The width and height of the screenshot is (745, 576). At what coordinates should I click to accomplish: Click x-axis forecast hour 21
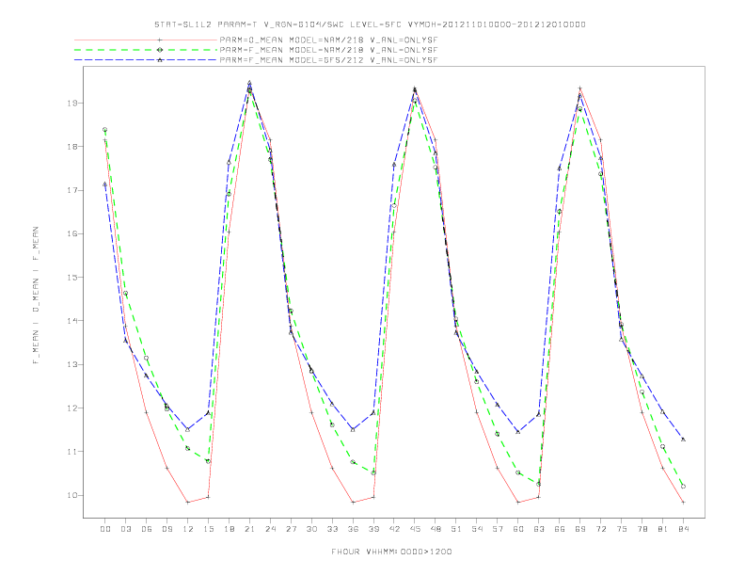click(249, 529)
